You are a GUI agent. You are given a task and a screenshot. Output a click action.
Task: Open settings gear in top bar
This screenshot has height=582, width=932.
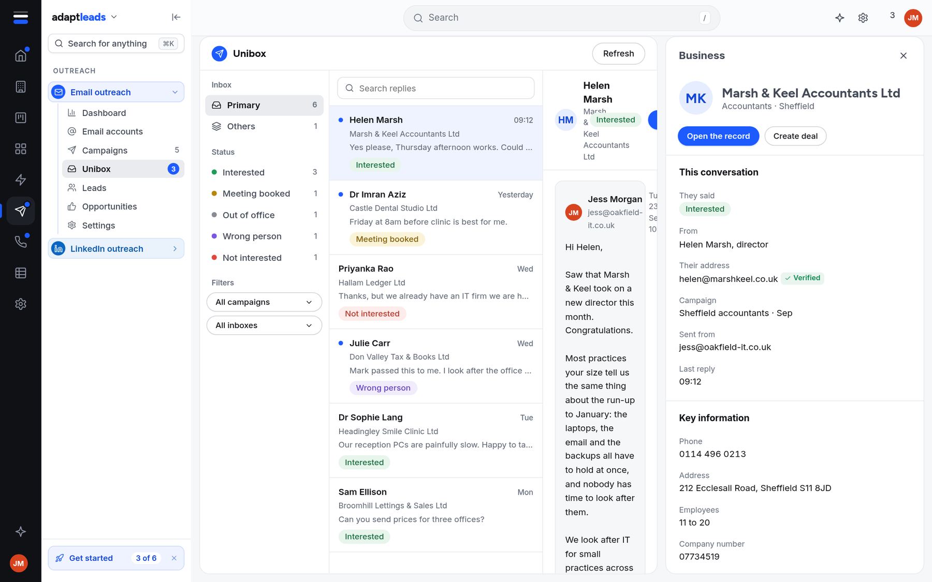pyautogui.click(x=863, y=18)
